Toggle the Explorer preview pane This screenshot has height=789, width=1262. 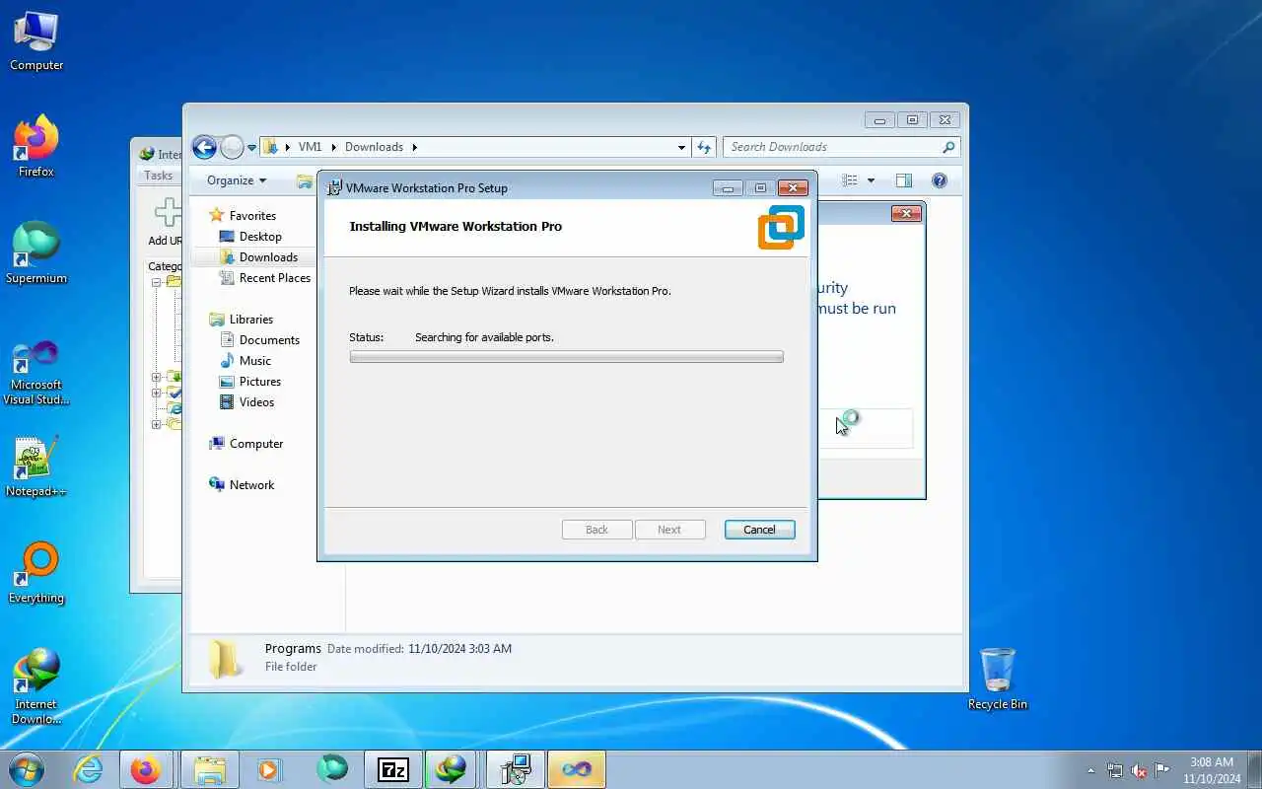click(904, 180)
